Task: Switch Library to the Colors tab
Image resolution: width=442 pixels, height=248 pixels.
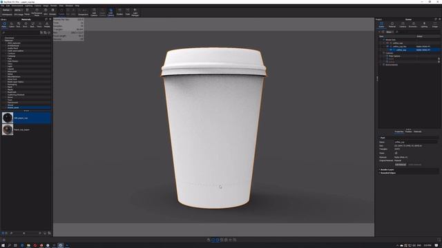Action: click(x=11, y=25)
